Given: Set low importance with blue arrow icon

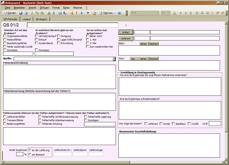Looking at the screenshot, I should (x=81, y=13).
